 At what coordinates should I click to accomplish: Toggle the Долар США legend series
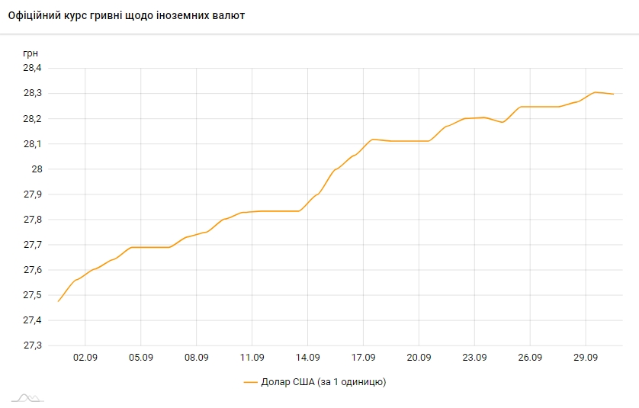pos(323,382)
